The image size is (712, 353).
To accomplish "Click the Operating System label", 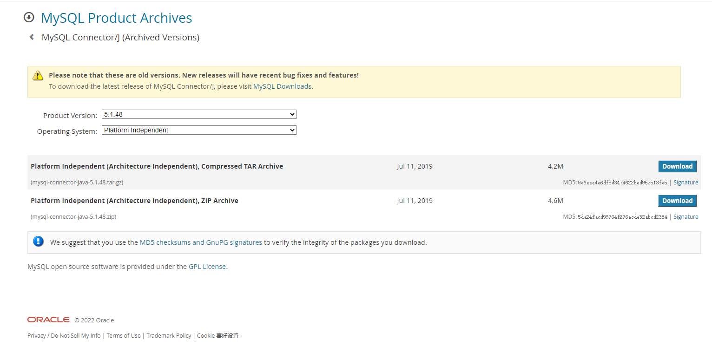I will 67,131.
